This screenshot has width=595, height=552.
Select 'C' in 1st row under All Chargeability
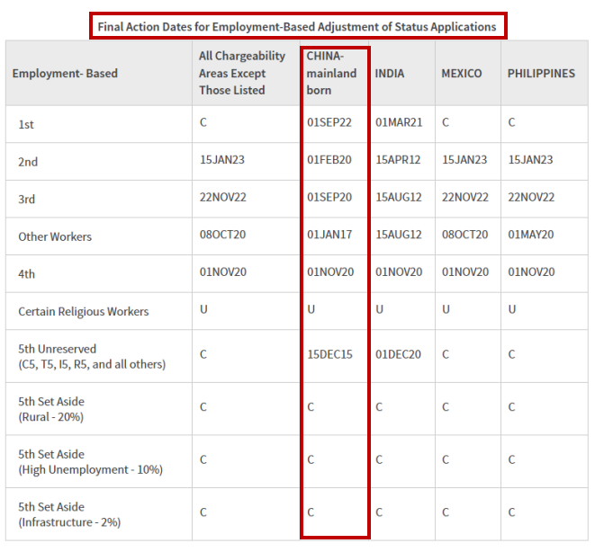[x=203, y=122]
